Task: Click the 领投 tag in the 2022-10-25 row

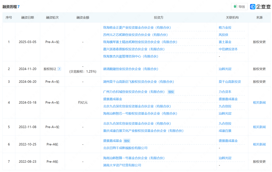Action: [127, 141]
